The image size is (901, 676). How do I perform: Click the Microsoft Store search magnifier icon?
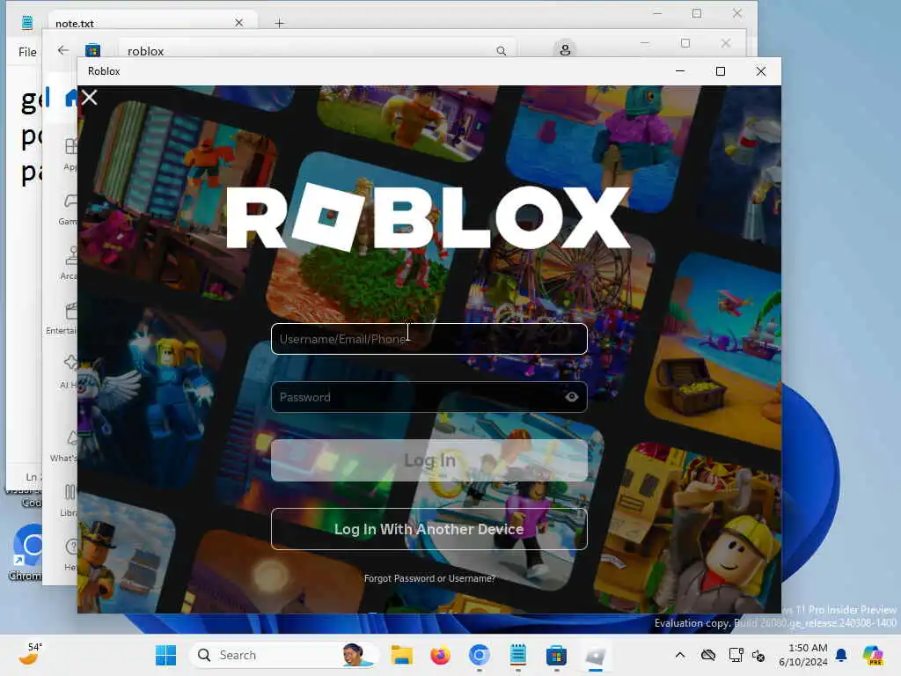[x=501, y=51]
